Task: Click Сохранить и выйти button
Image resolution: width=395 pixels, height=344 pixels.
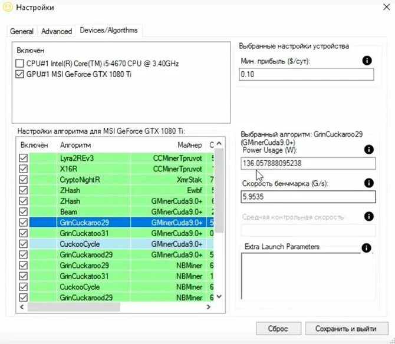Action: coord(346,329)
